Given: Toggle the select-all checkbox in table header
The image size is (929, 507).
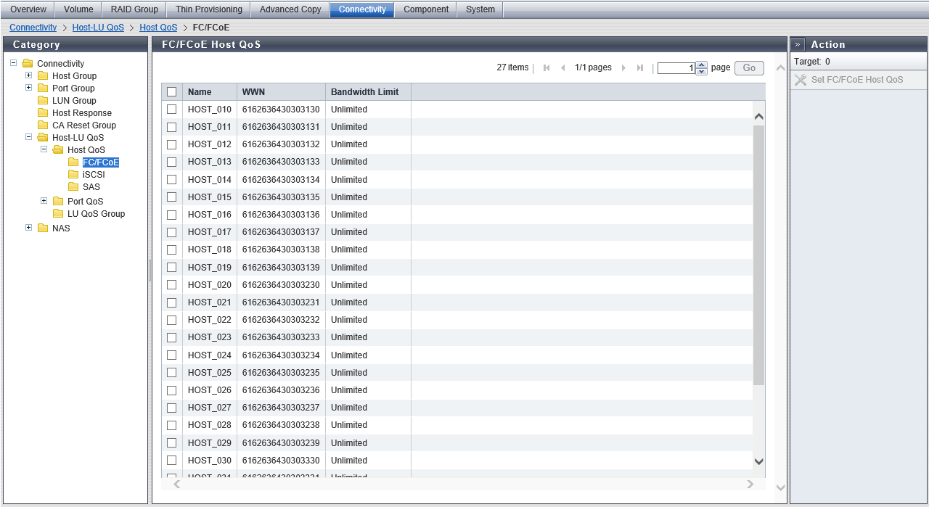Looking at the screenshot, I should point(172,92).
